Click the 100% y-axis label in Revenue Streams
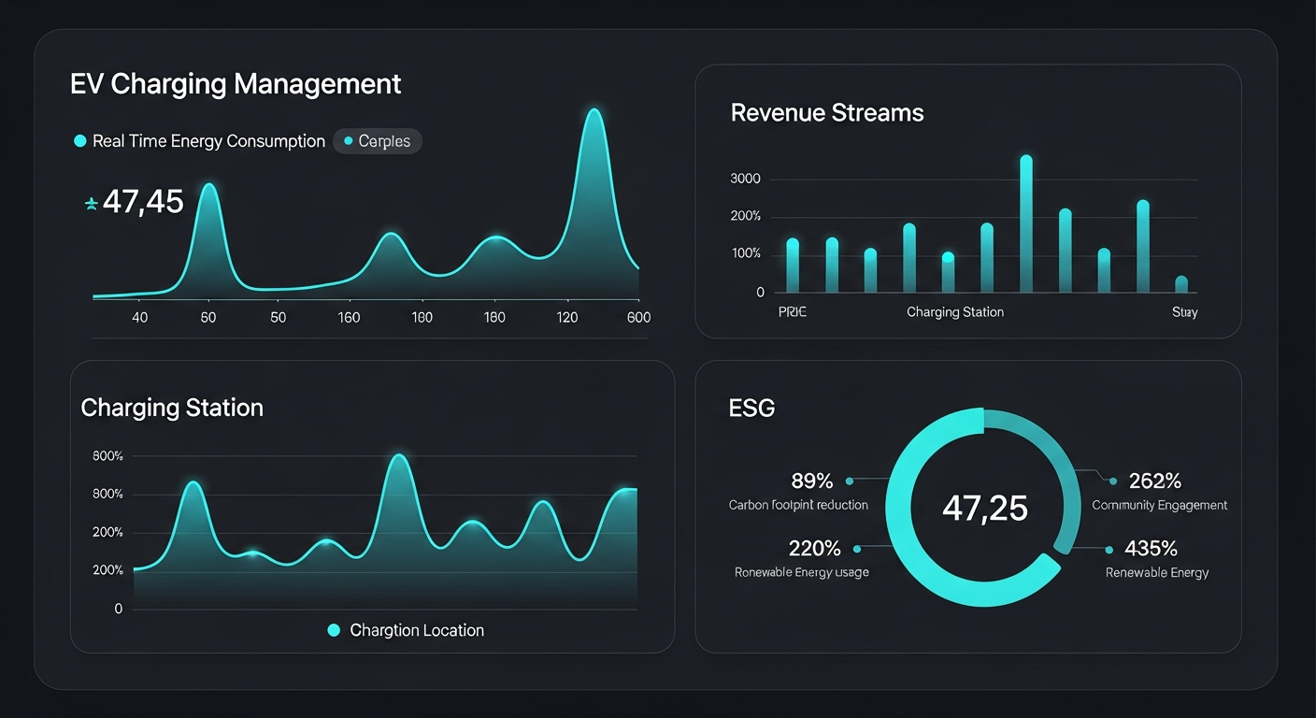This screenshot has width=1316, height=718. click(x=746, y=254)
